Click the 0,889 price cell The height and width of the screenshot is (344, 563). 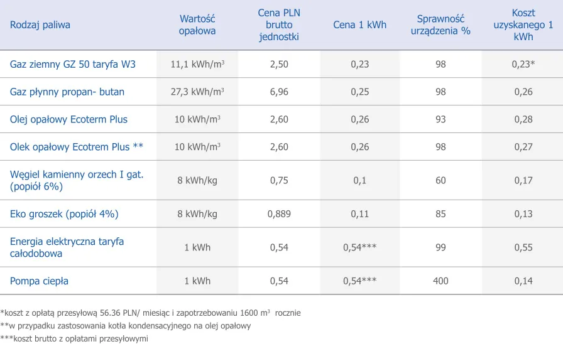click(279, 214)
